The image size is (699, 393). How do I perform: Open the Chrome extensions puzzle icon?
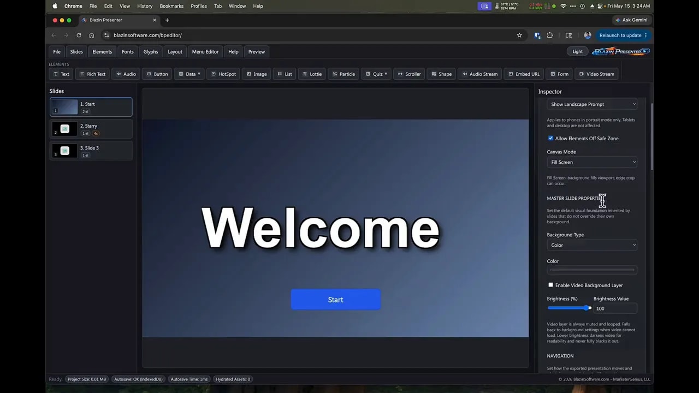(x=550, y=35)
